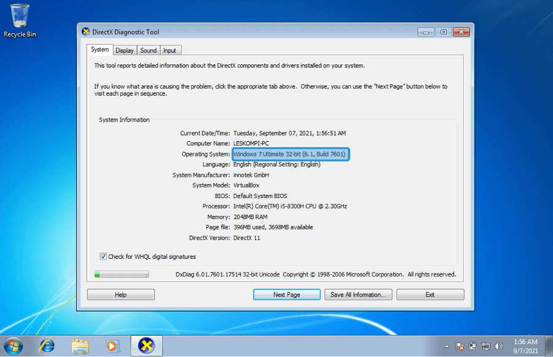Click the plug device tray icon
The image size is (553, 357).
point(473,347)
